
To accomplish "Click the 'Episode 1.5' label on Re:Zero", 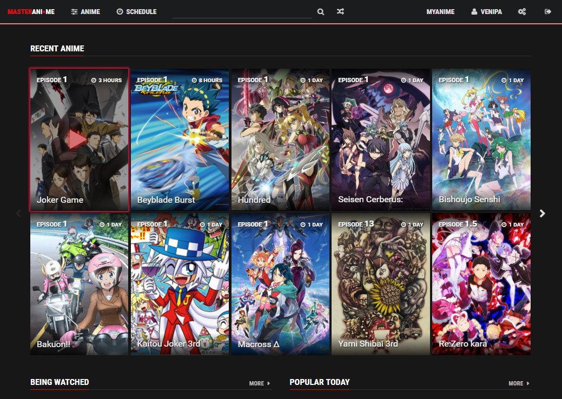I will pos(458,224).
